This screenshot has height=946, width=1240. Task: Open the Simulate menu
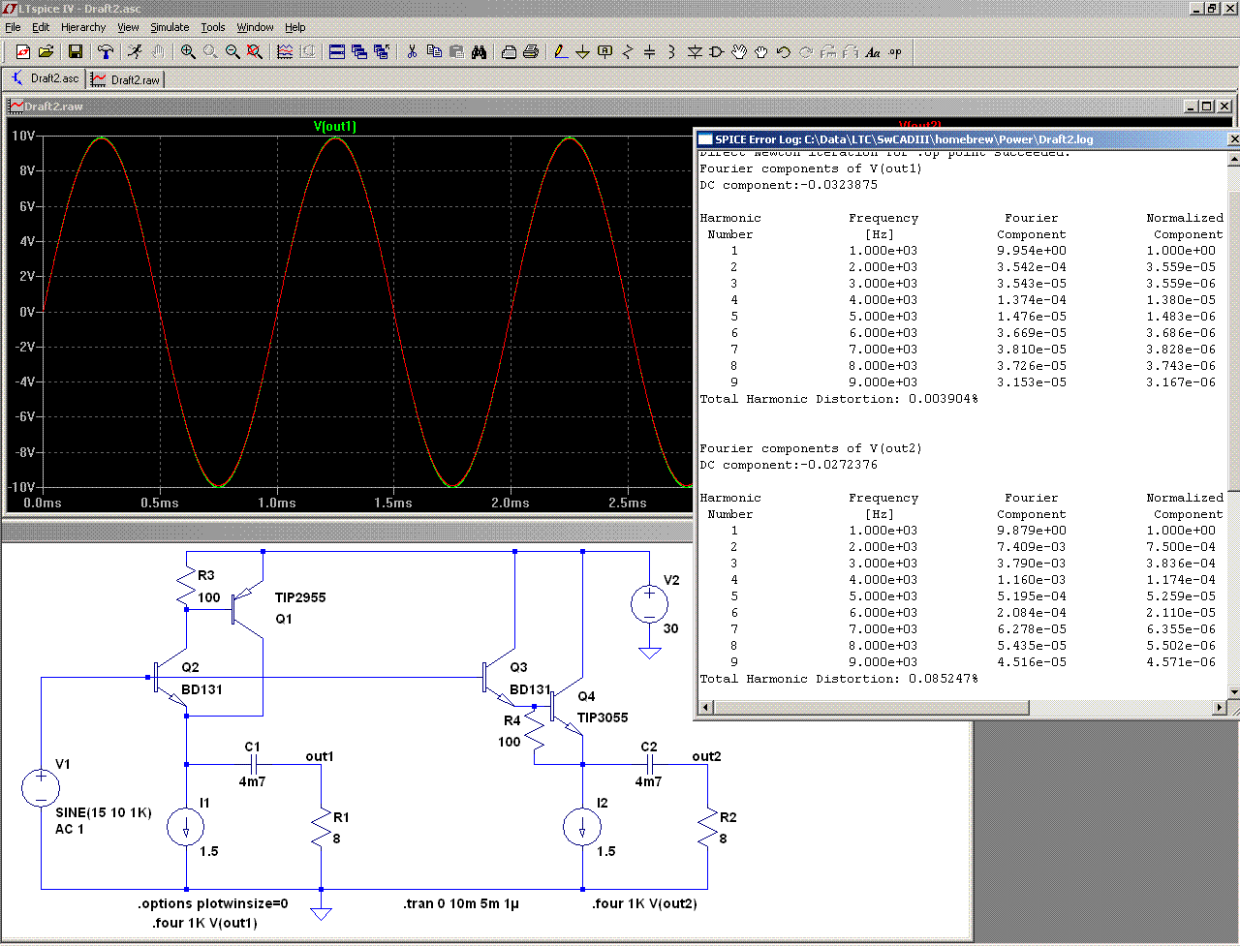170,27
